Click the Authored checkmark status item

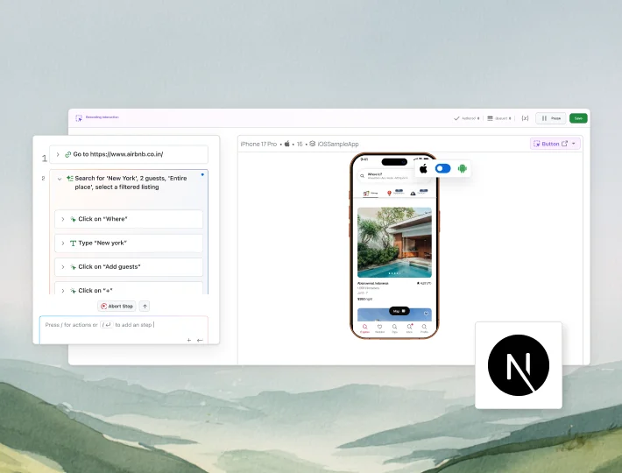[466, 118]
